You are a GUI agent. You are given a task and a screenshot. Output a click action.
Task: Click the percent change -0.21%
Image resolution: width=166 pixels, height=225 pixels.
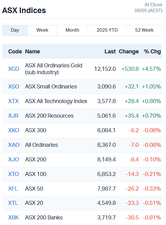click(152, 174)
